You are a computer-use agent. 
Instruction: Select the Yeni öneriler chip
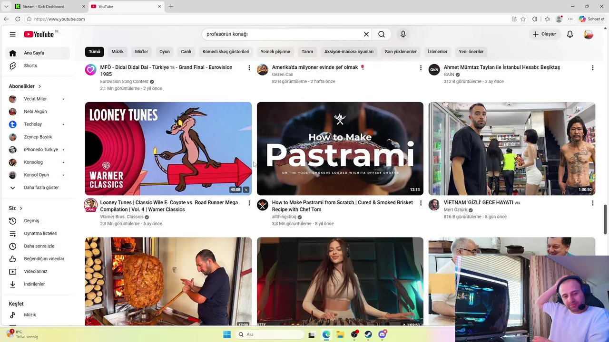click(471, 52)
